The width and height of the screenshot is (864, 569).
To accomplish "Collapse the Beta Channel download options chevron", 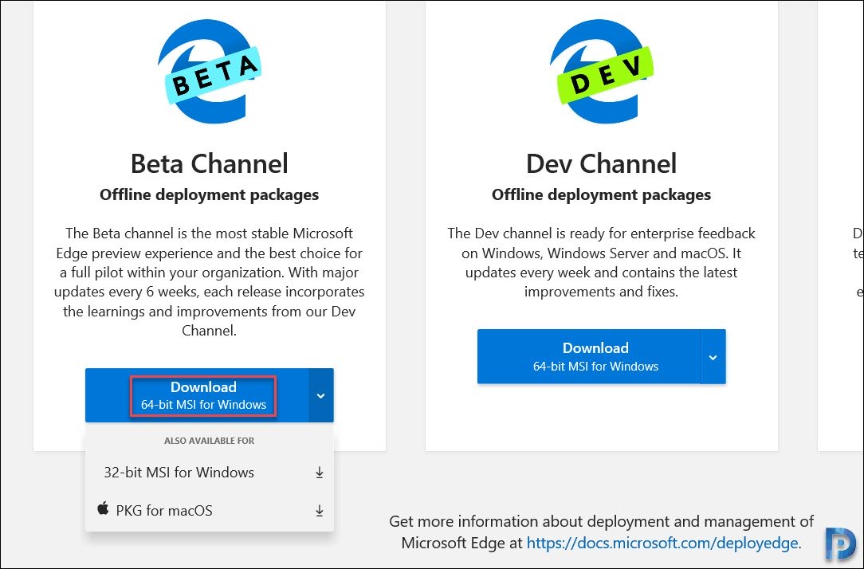I will 320,395.
